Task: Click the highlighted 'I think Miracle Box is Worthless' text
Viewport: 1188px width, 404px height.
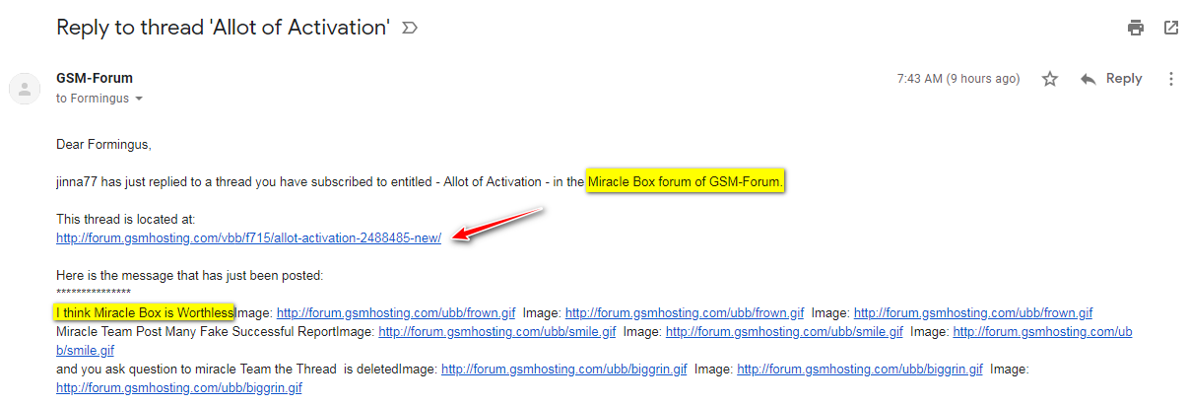Action: [145, 312]
